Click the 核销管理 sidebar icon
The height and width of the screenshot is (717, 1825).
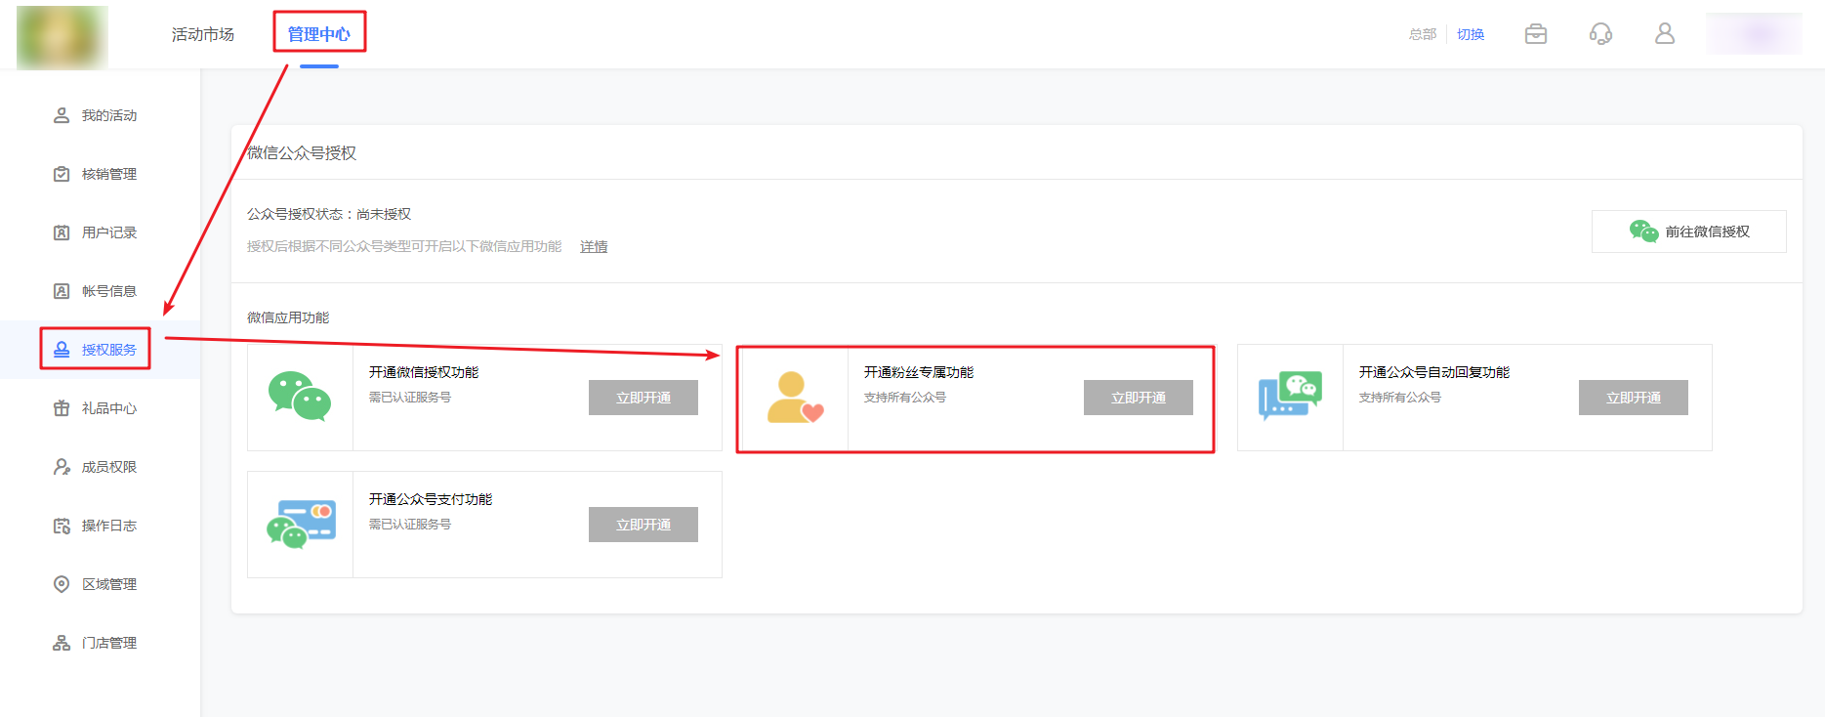coord(62,174)
